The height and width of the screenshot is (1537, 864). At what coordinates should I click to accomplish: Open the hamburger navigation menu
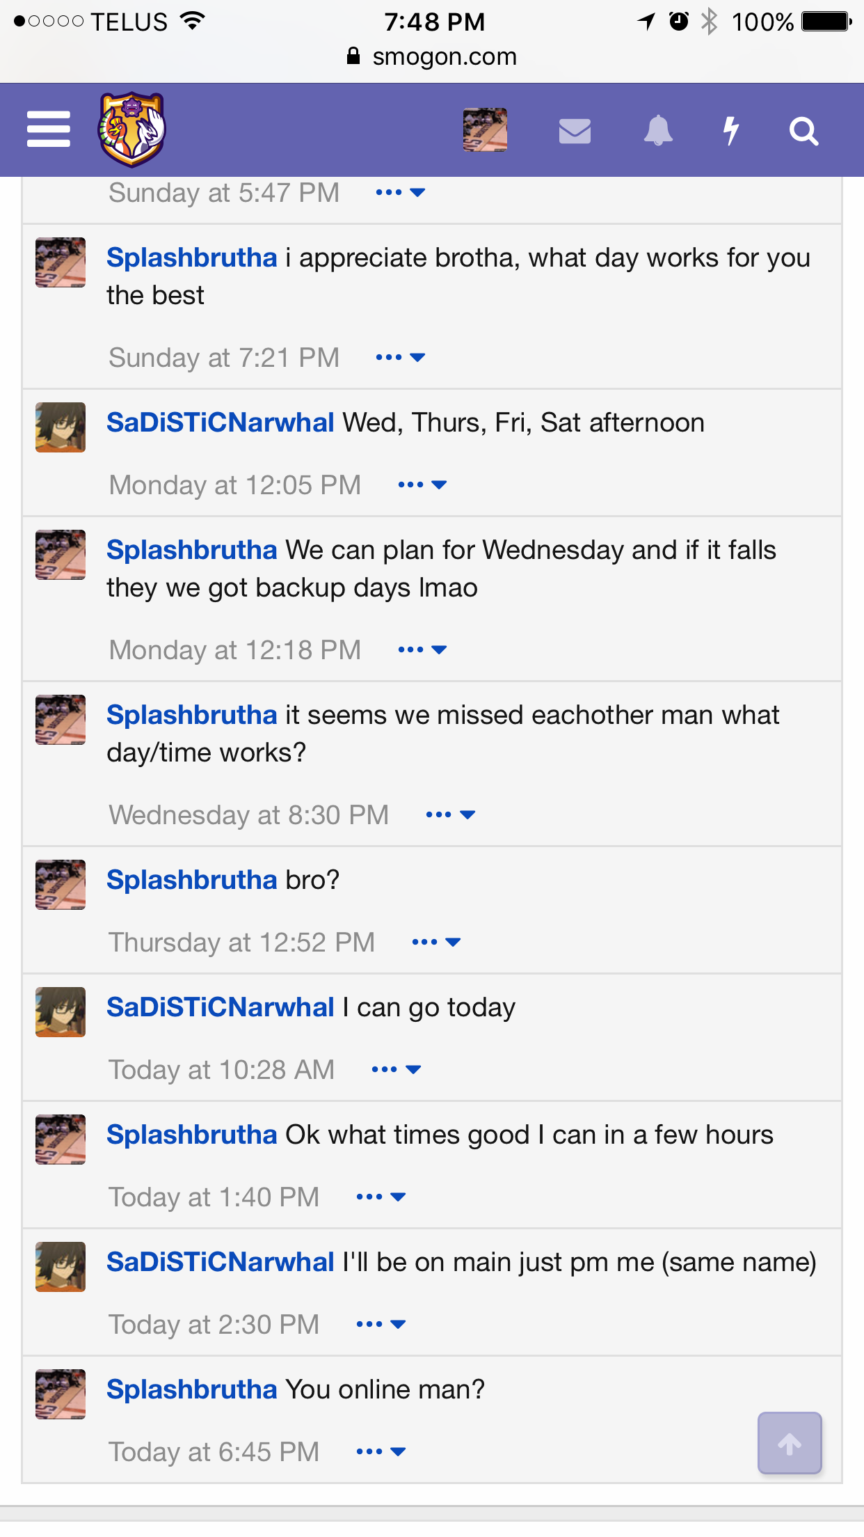[x=49, y=129]
